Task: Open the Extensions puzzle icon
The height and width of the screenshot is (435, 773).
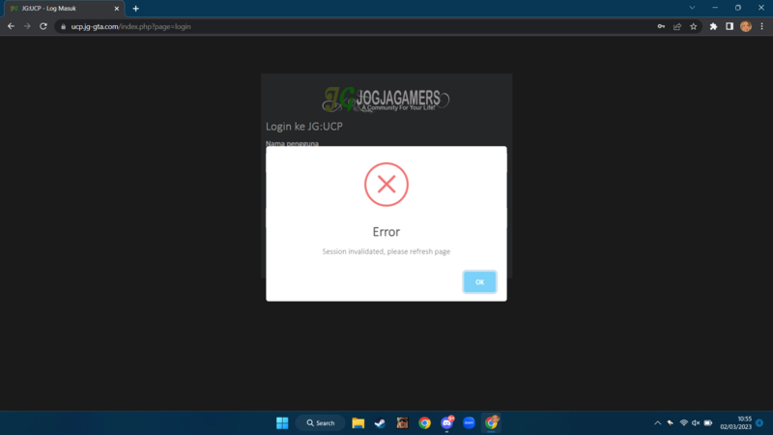Action: (x=713, y=27)
